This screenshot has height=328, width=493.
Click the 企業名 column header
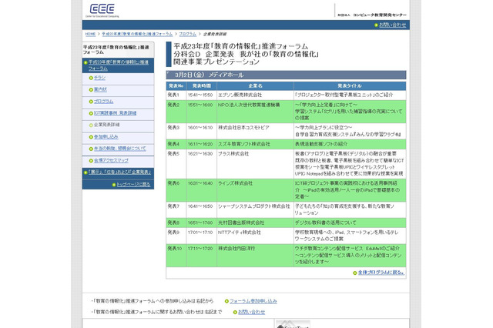(x=255, y=85)
